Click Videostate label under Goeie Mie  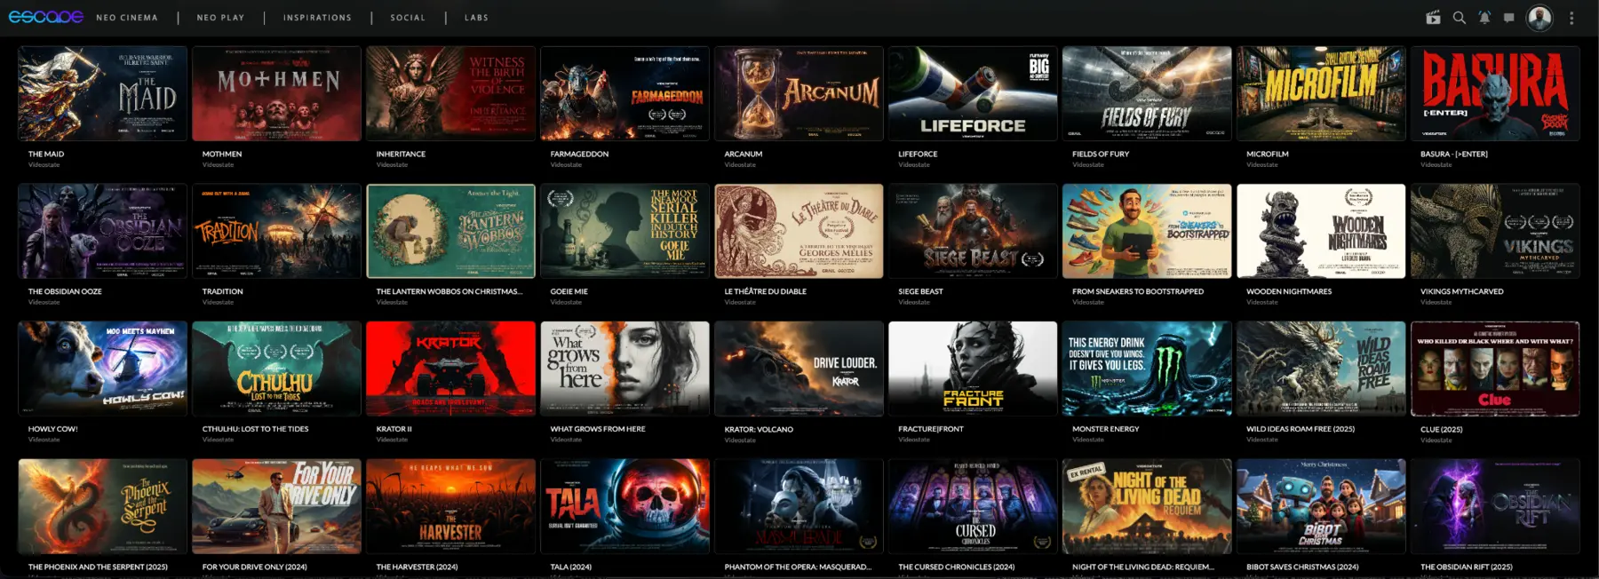[566, 303]
